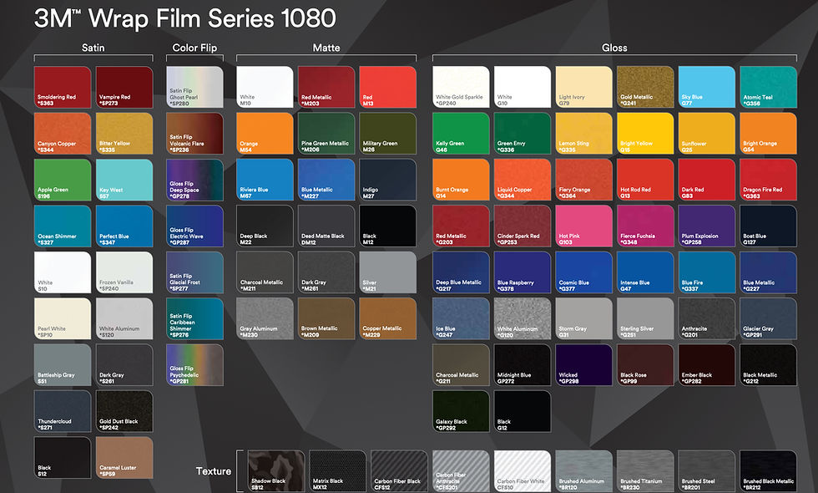Click the Dead Matte Black DM12 swatch

(326, 226)
